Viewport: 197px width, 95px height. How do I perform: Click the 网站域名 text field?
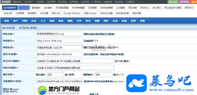60,41
